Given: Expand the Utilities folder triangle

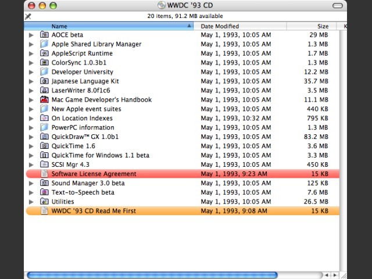Looking at the screenshot, I should click(31, 202).
